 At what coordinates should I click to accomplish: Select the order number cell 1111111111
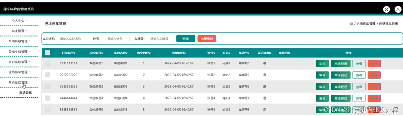coord(69,64)
